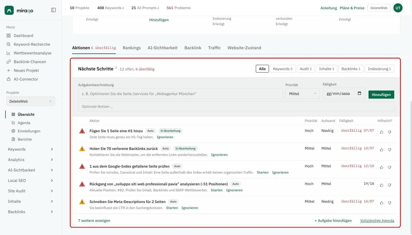Open the Website-Zustand tab
The width and height of the screenshot is (412, 235).
pos(244,48)
